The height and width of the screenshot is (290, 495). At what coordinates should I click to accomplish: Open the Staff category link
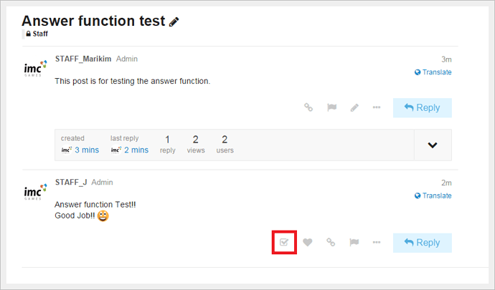pos(40,34)
